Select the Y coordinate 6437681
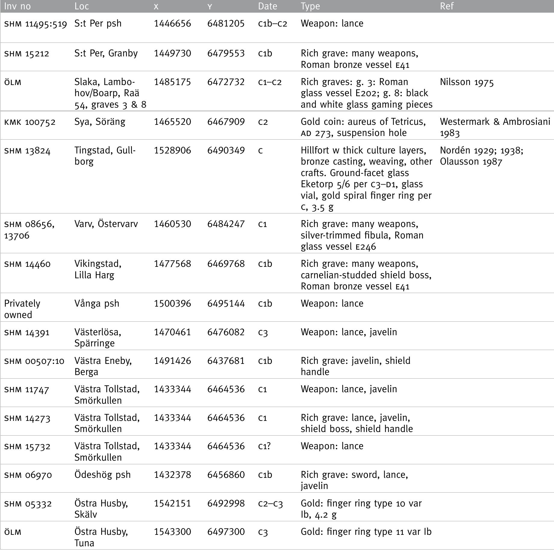Image resolution: width=554 pixels, height=552 pixels. tap(226, 361)
